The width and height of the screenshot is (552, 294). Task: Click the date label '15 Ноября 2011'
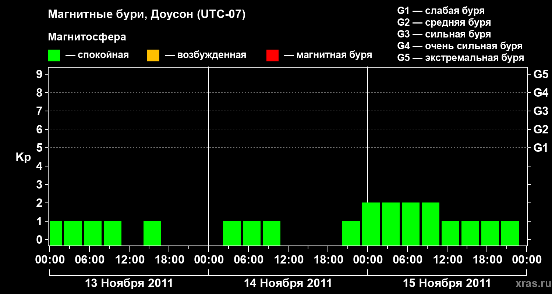[447, 283]
